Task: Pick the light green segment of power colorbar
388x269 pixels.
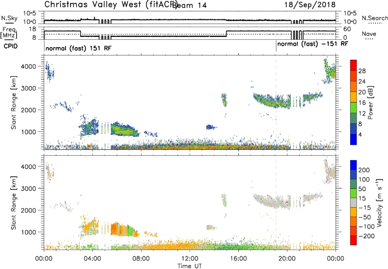Action: (x=354, y=108)
